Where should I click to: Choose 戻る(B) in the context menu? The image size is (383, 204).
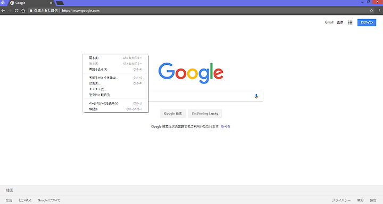coord(115,58)
